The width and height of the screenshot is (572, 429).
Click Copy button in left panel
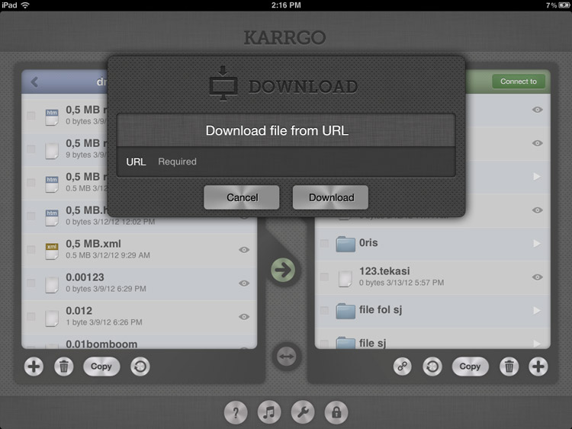coord(101,367)
